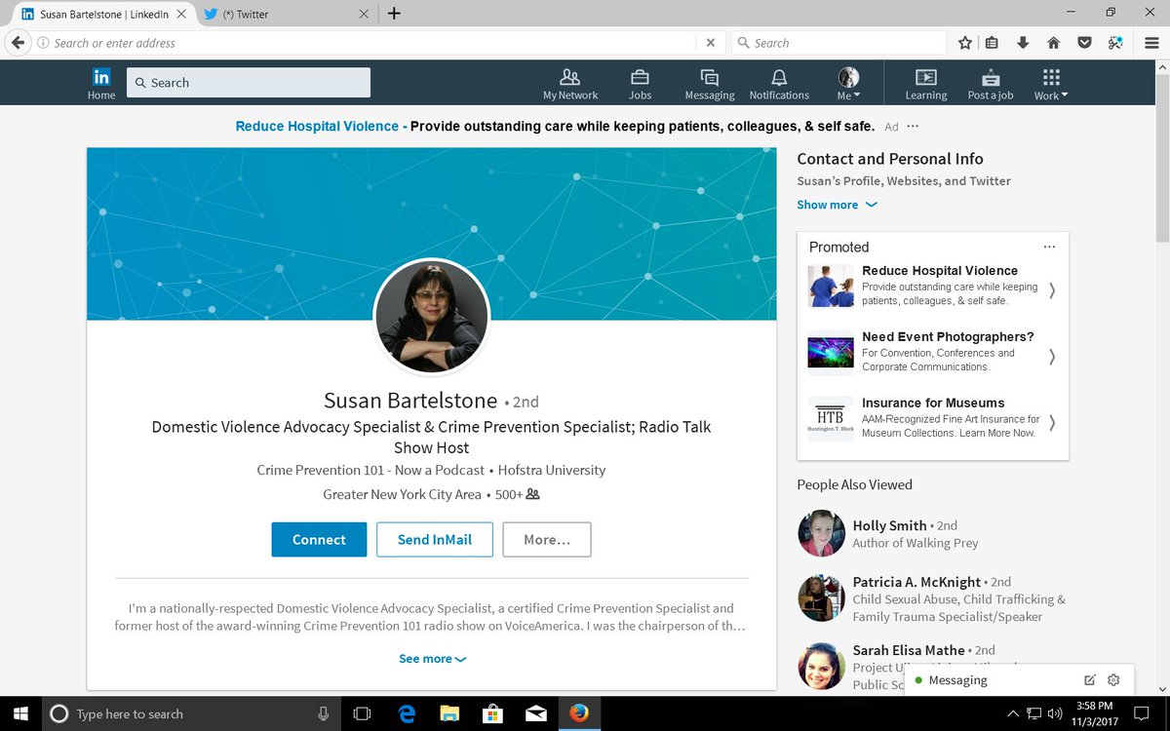Image resolution: width=1170 pixels, height=731 pixels.
Task: Click Firefox back arrow button
Action: pos(18,43)
